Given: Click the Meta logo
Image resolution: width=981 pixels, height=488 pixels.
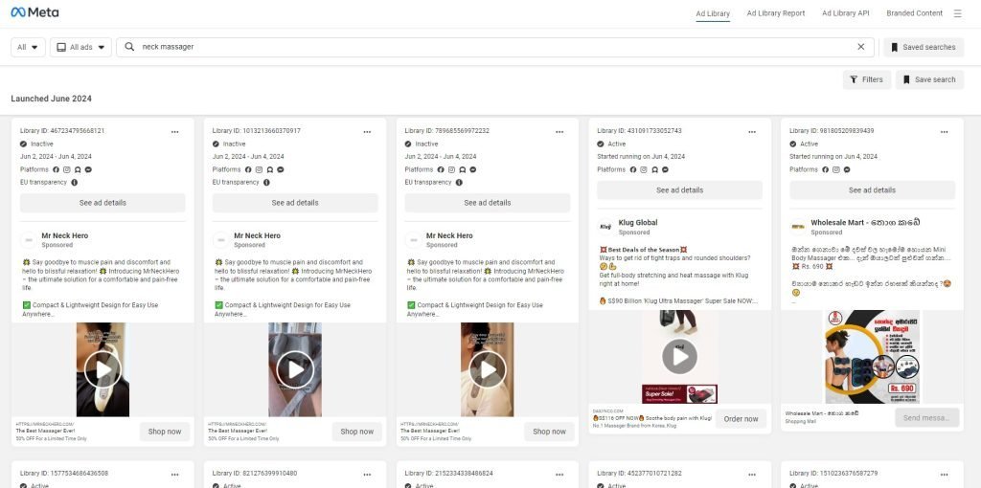Looking at the screenshot, I should coord(35,12).
